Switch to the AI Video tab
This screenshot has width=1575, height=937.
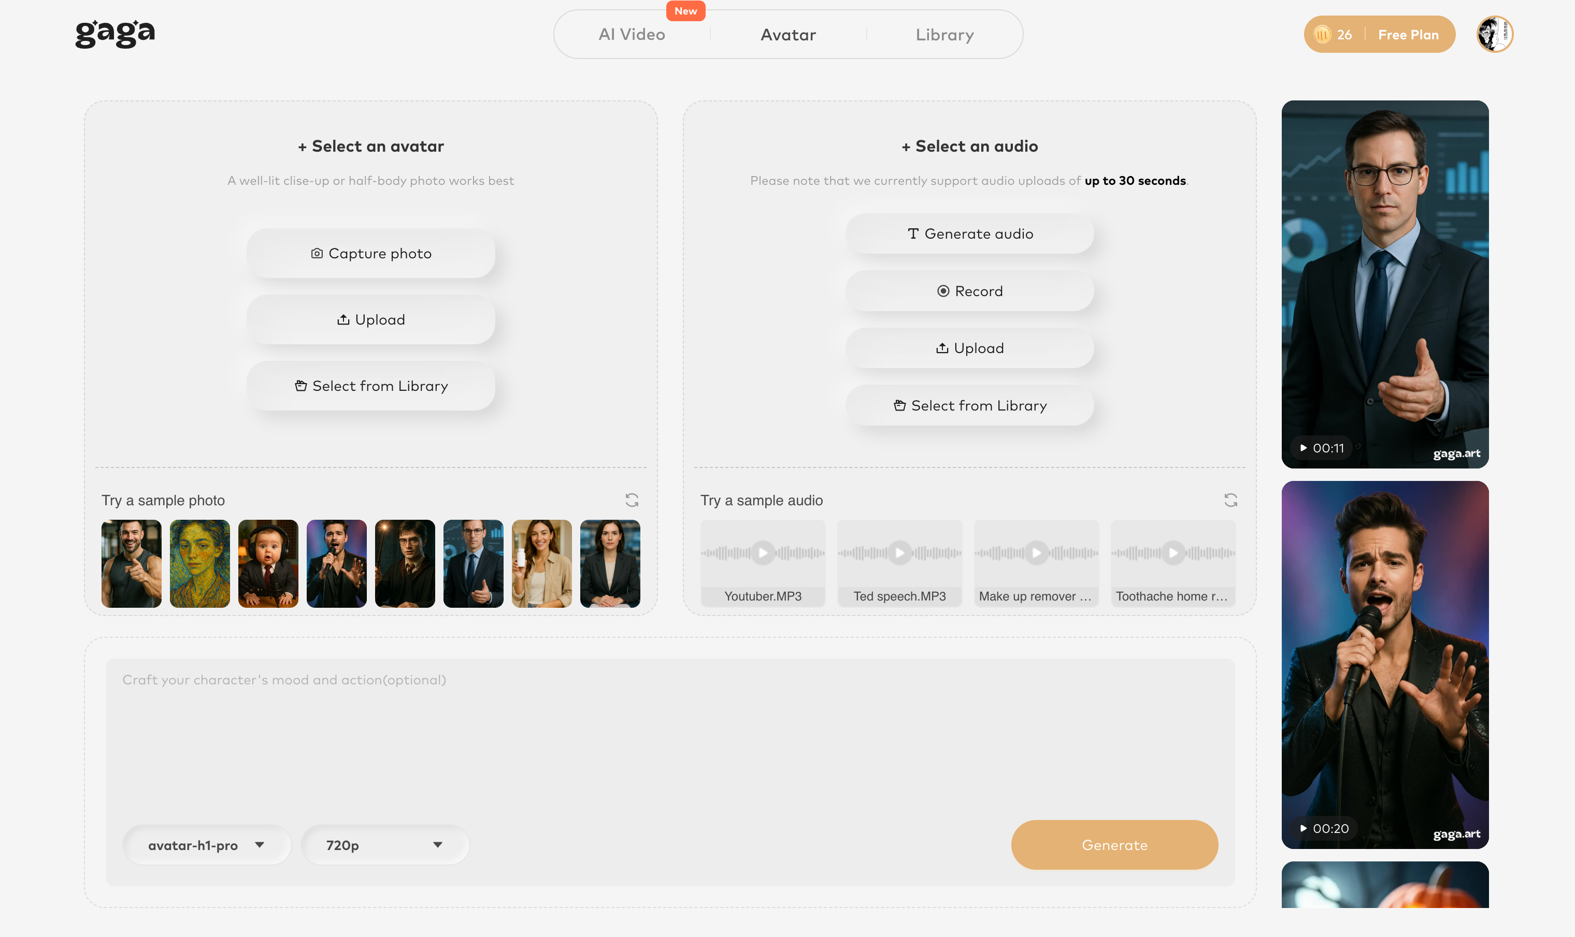pos(632,35)
